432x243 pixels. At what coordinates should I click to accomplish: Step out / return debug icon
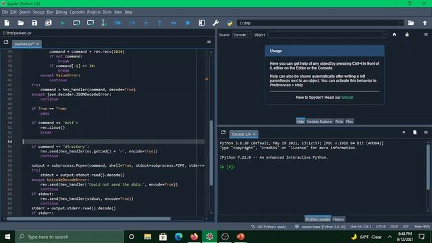[160, 23]
